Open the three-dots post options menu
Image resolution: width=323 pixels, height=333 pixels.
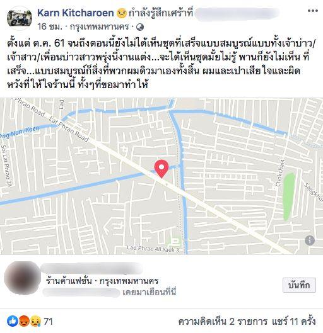(x=313, y=11)
